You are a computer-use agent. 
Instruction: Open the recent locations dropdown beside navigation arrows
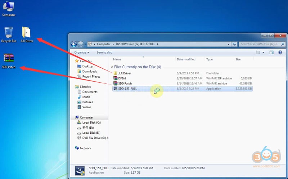coord(85,44)
